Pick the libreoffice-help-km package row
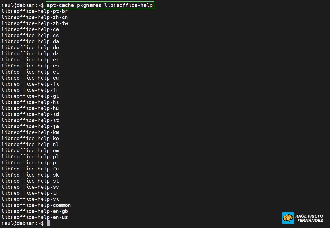Viewport: 330px width, 228px height. click(30, 132)
